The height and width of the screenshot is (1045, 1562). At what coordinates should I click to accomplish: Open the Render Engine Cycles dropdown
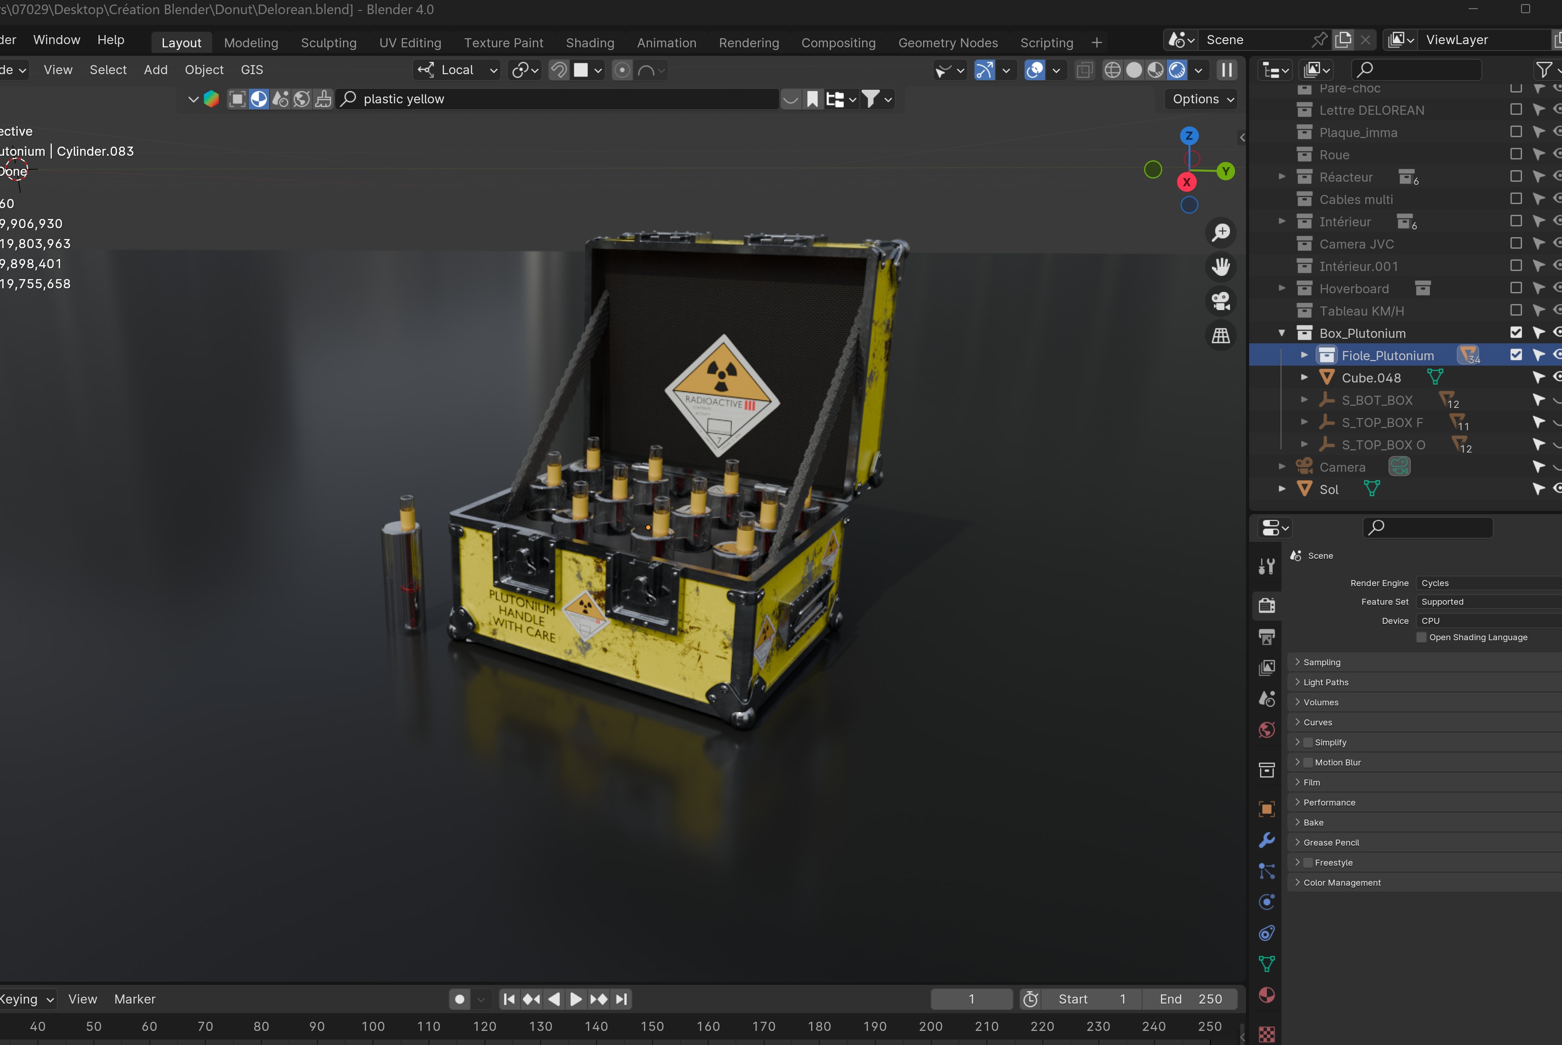click(1489, 583)
